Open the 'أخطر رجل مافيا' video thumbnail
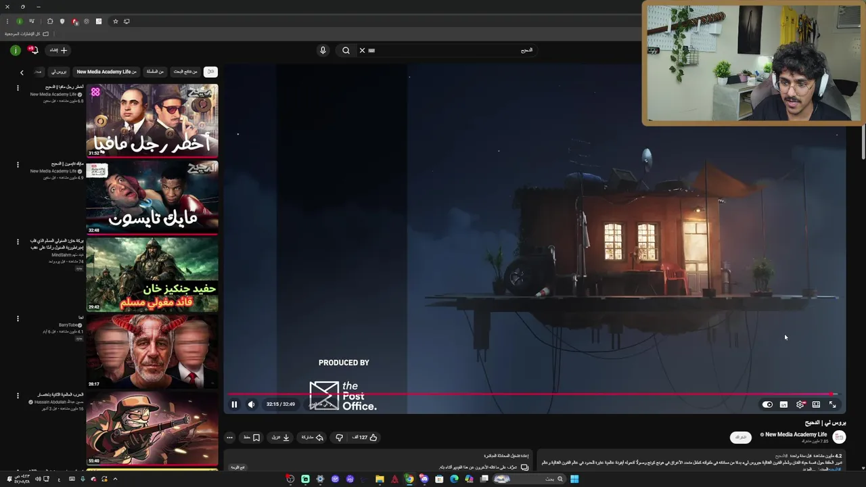866x487 pixels. [x=152, y=120]
